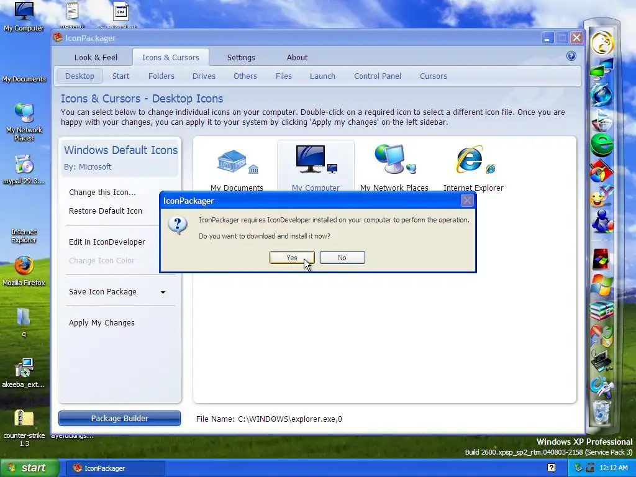The image size is (636, 477).
Task: Select the Folders sub-tab
Action: click(x=161, y=76)
